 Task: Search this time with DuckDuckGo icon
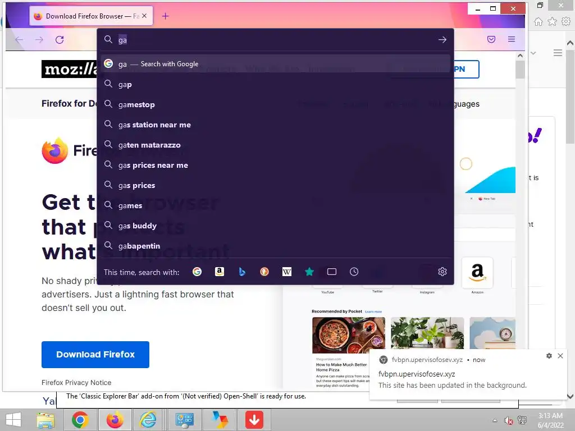tap(264, 272)
